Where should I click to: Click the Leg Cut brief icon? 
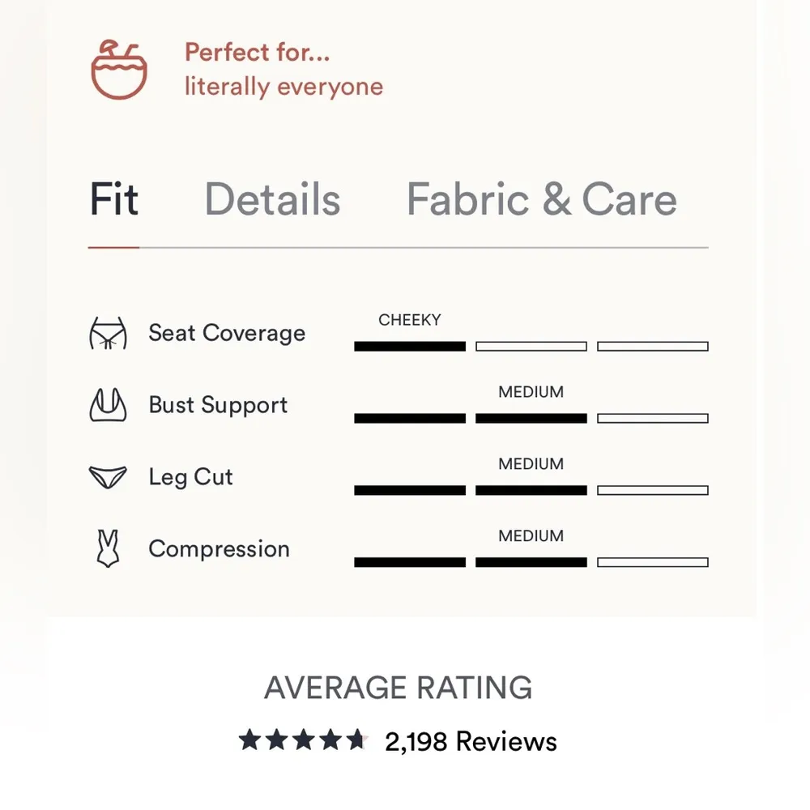[108, 477]
